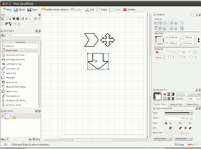201x149 pixels.
Task: Select the Quad Arrow stencil
Action: pos(12,82)
